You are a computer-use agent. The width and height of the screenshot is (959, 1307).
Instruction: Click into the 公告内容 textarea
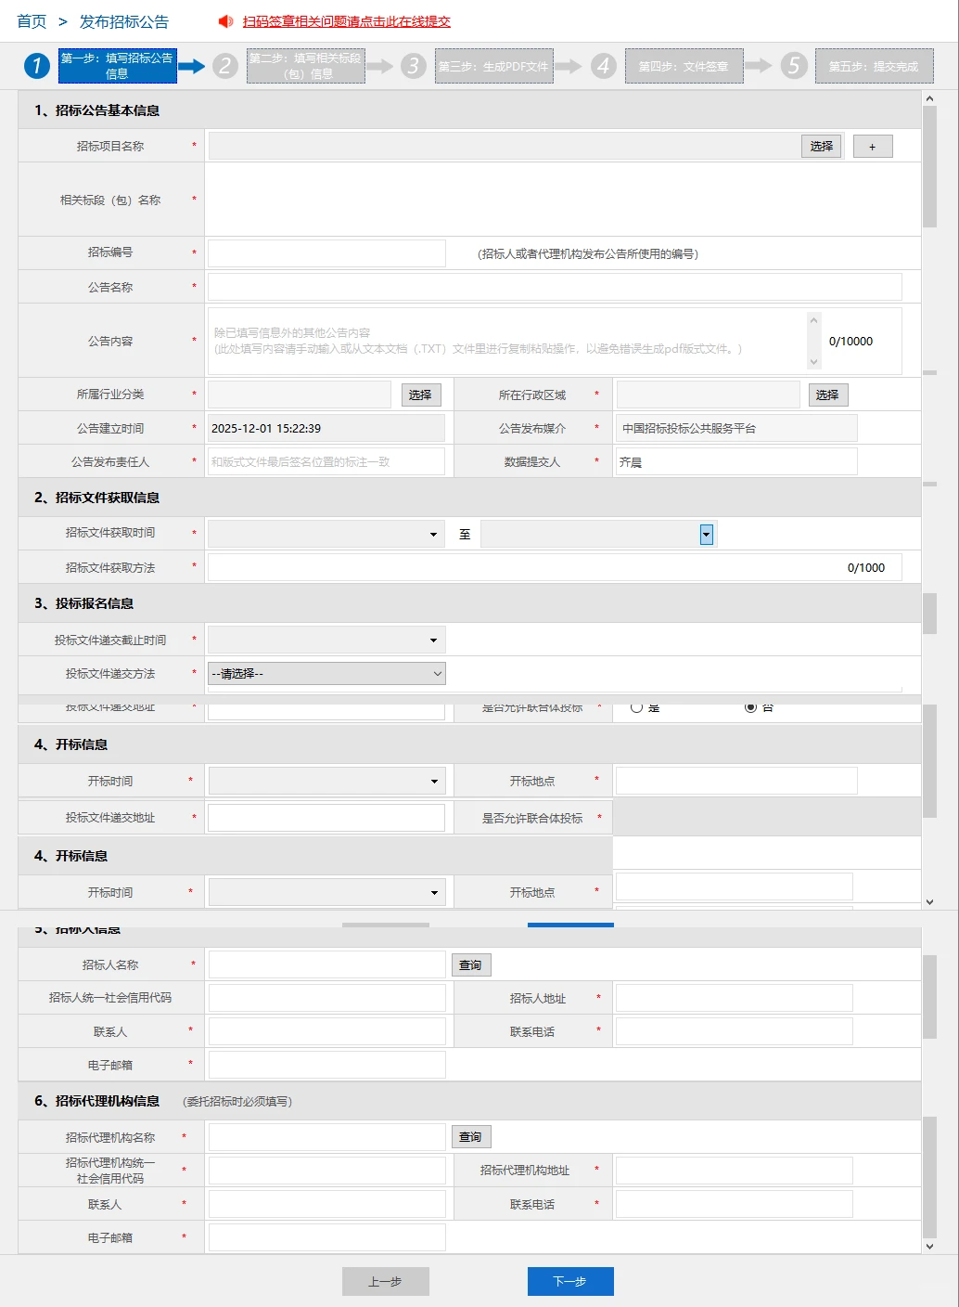(x=508, y=341)
